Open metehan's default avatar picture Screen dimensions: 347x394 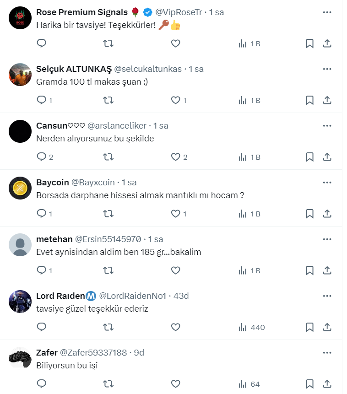coord(20,245)
